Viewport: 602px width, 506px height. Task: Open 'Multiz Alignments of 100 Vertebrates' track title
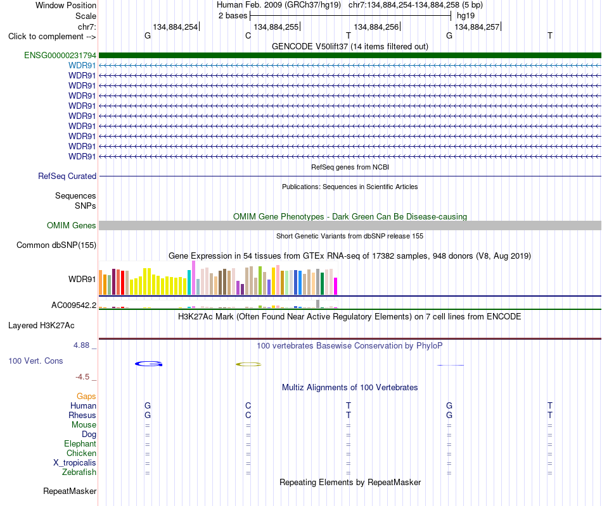click(350, 388)
